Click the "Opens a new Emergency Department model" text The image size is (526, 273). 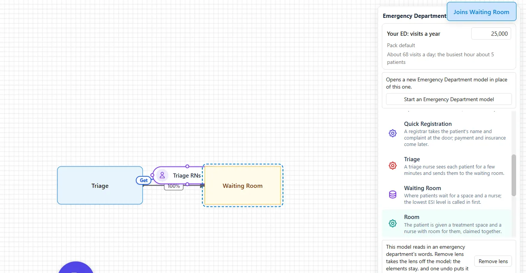pos(447,83)
